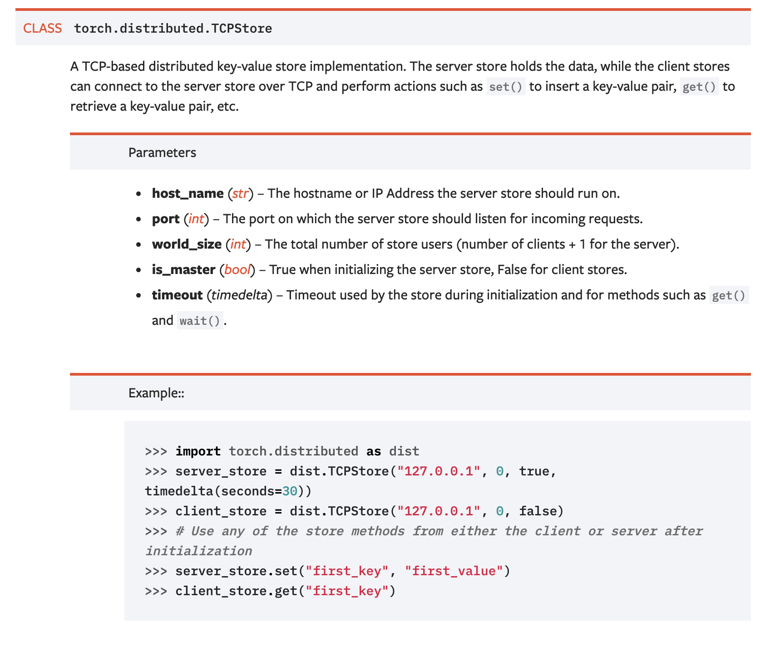
Task: Click the orange CLASS label
Action: (x=42, y=28)
